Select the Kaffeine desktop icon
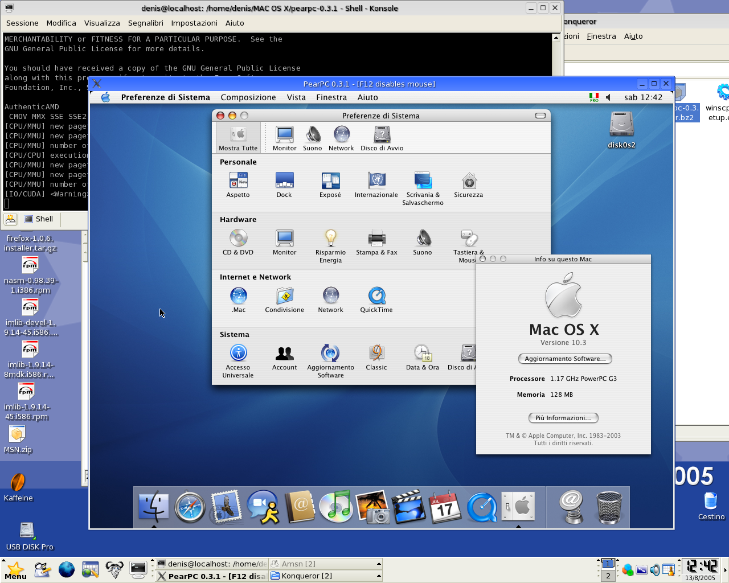Screen dimensions: 729x583 (18, 487)
